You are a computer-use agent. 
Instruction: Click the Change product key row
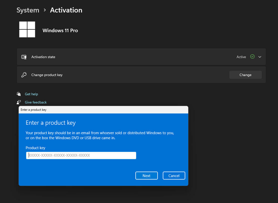[x=47, y=75]
